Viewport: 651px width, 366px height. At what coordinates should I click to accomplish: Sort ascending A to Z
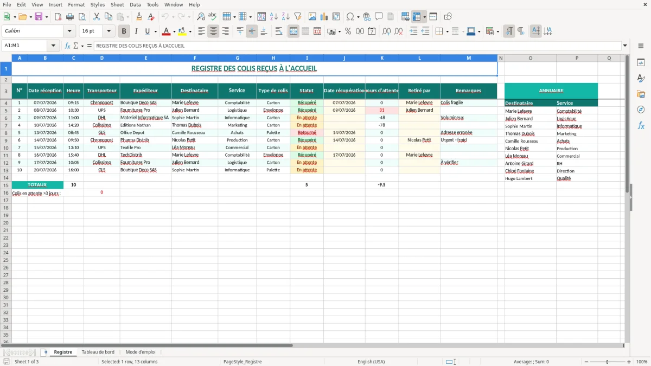point(274,17)
